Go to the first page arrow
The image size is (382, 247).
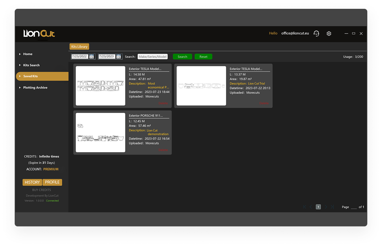(x=305, y=207)
